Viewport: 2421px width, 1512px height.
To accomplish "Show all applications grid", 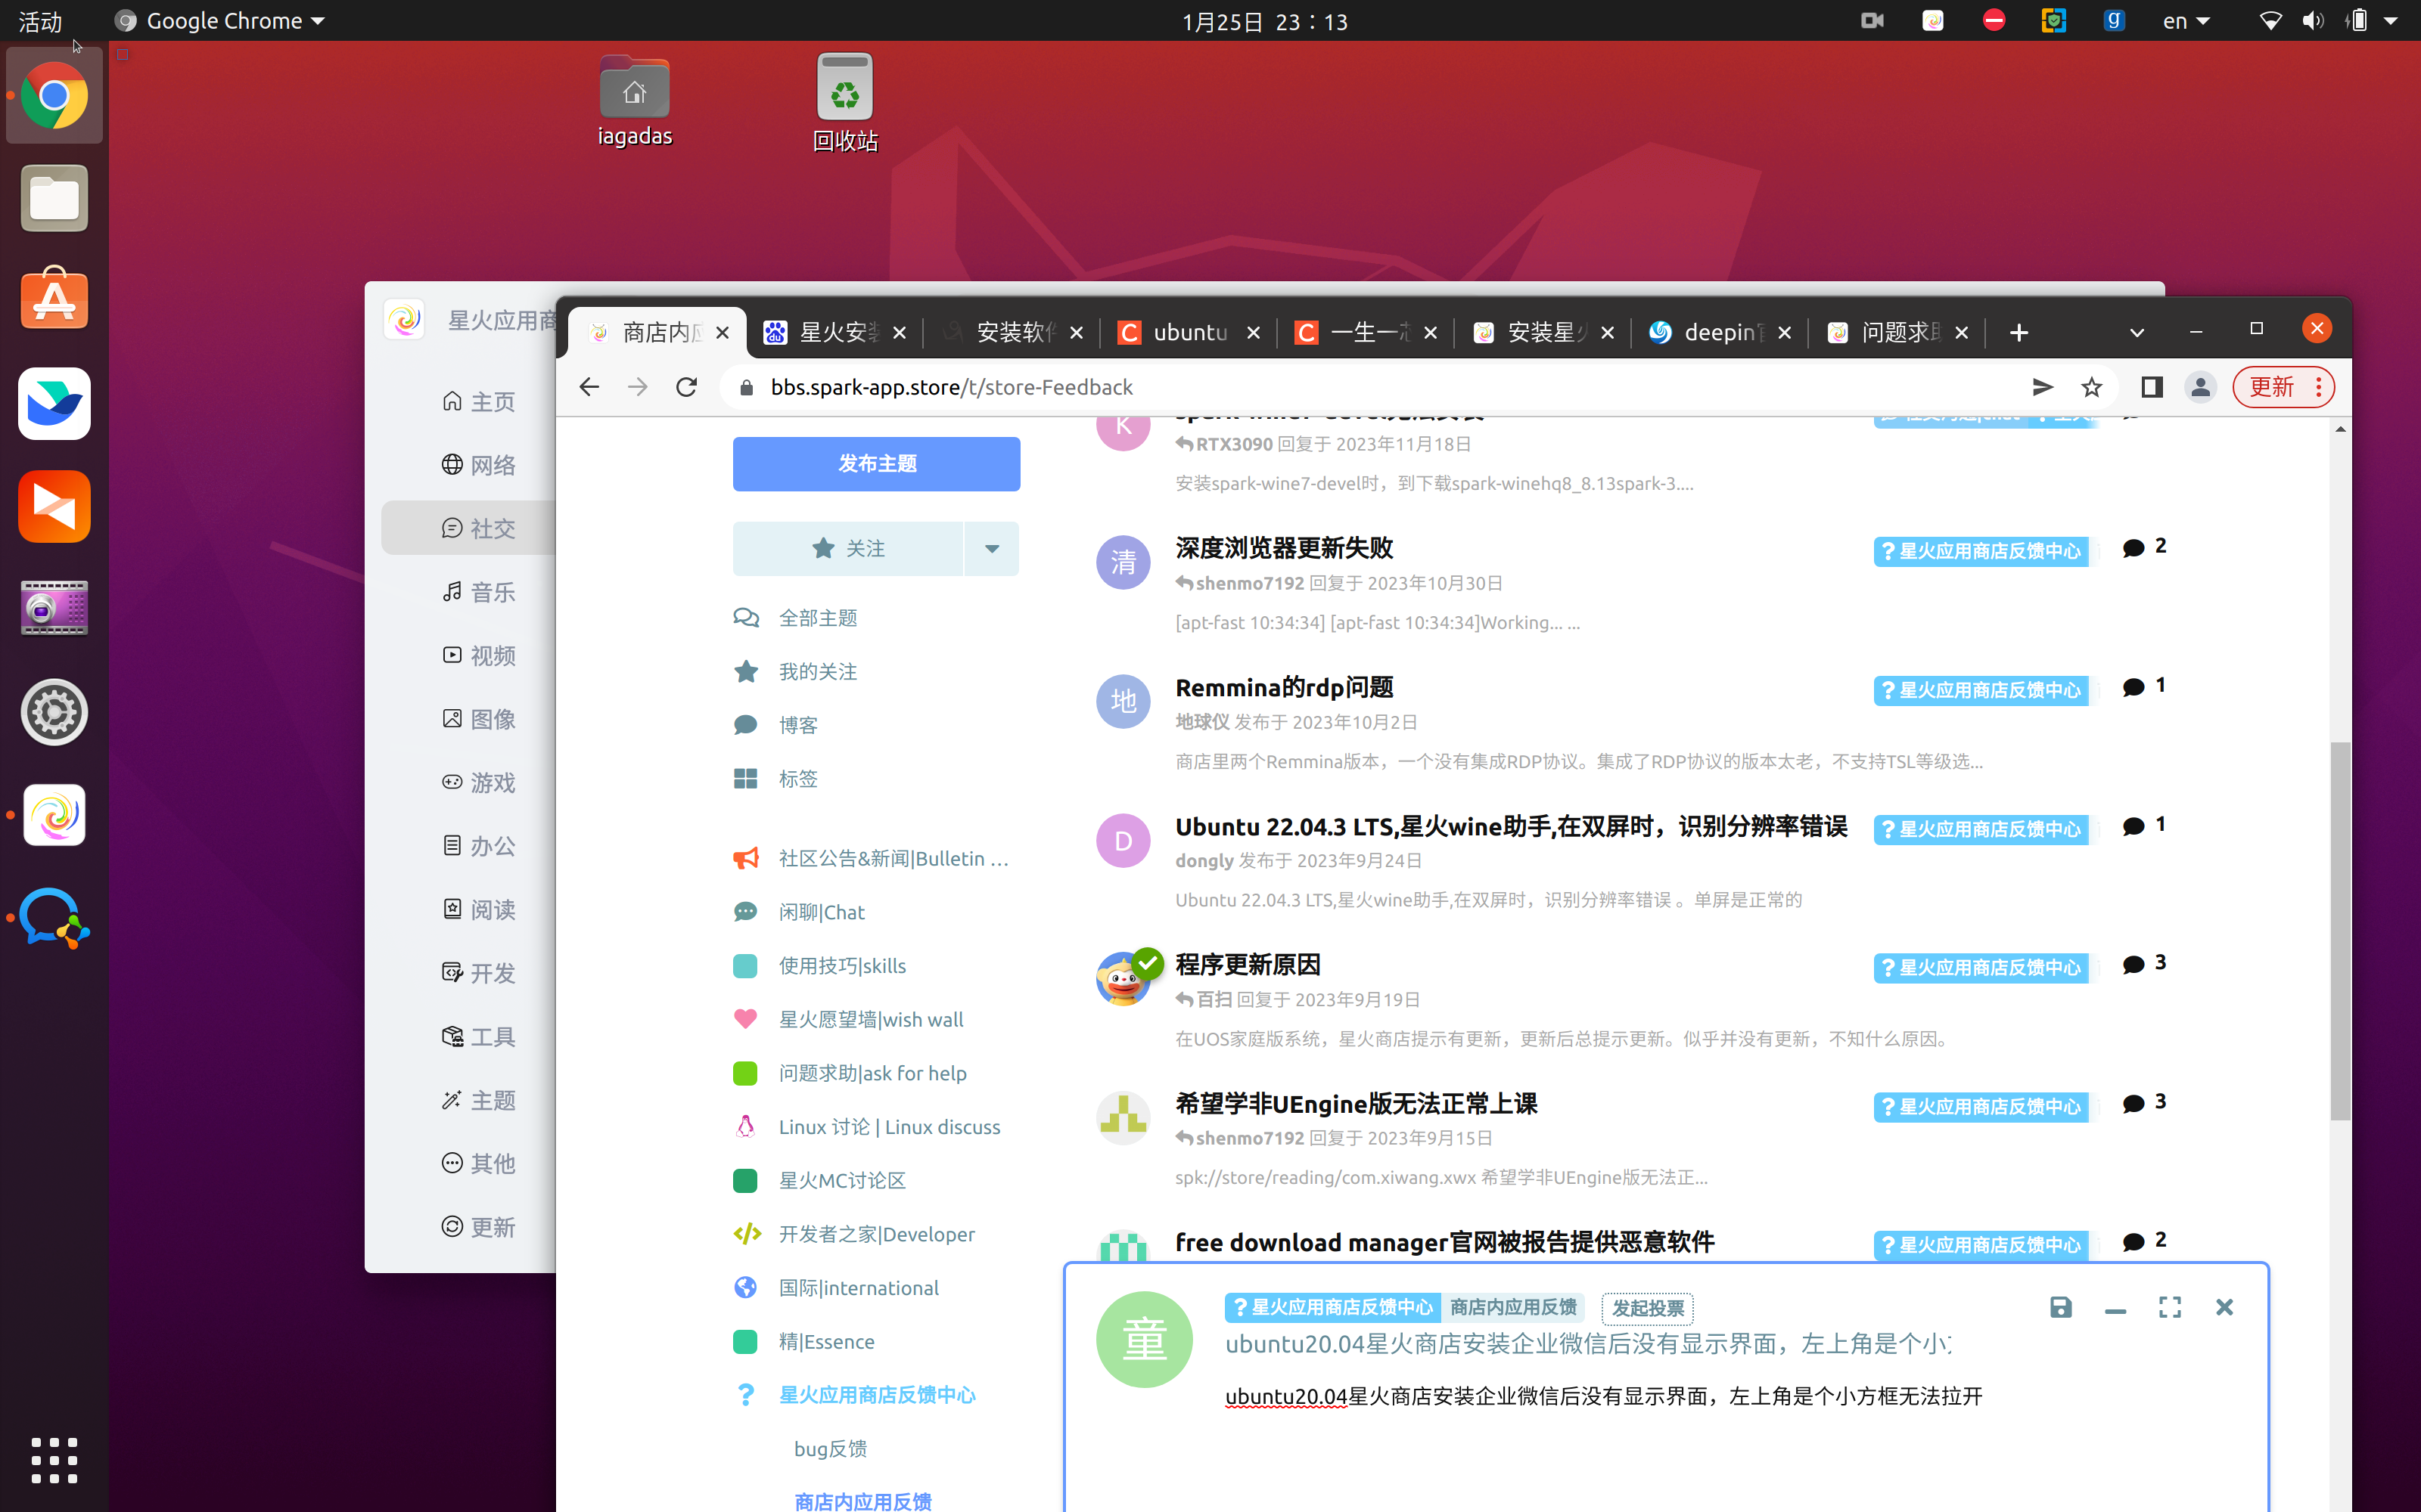I will [x=54, y=1461].
